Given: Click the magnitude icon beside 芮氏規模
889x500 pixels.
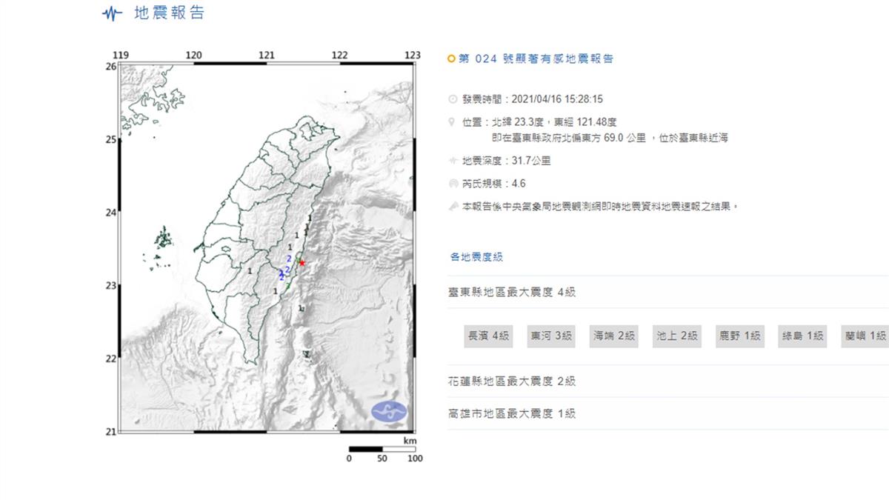Looking at the screenshot, I should [453, 184].
